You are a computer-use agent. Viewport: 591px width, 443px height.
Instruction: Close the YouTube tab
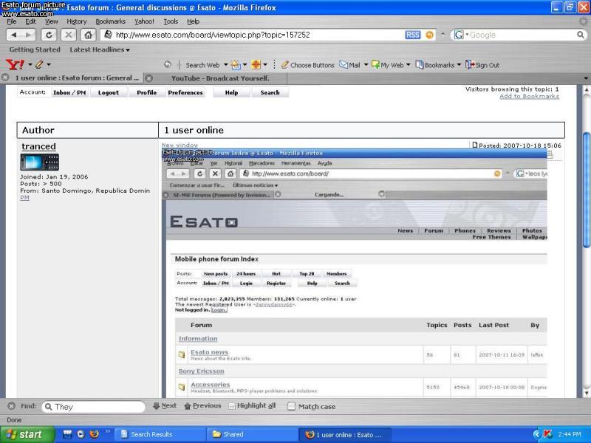coord(149,78)
